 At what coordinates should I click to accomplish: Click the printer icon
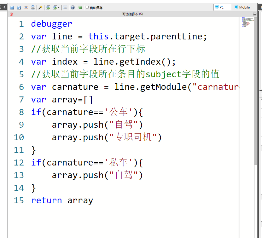click(33, 8)
